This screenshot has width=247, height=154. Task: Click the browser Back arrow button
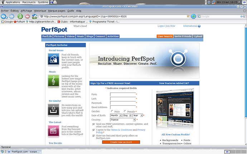[4, 16]
